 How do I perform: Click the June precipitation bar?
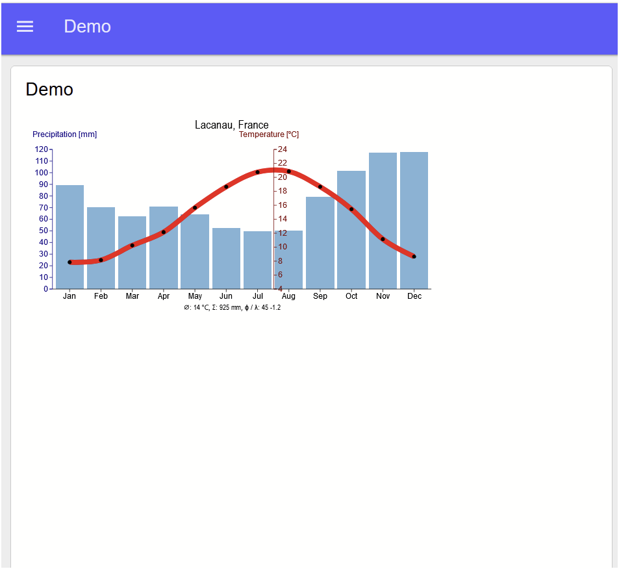click(x=226, y=259)
